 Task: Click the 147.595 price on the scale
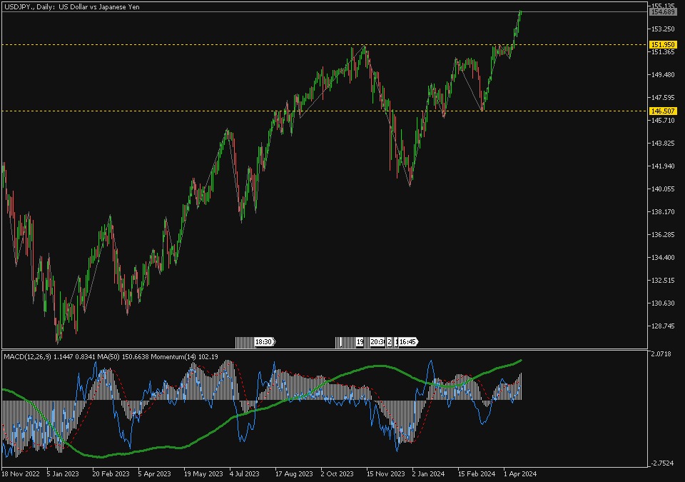(x=663, y=98)
